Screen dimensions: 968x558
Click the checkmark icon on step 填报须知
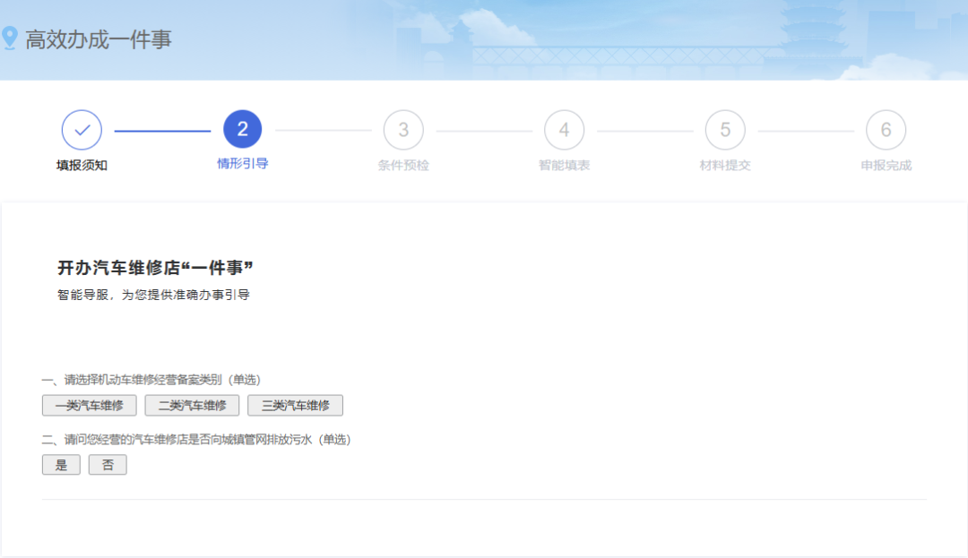point(82,129)
